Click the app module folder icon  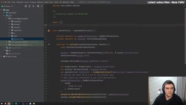pos(4,10)
